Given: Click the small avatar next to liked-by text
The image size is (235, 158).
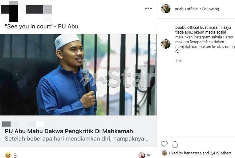Looking at the screenshot, I should tap(164, 153).
